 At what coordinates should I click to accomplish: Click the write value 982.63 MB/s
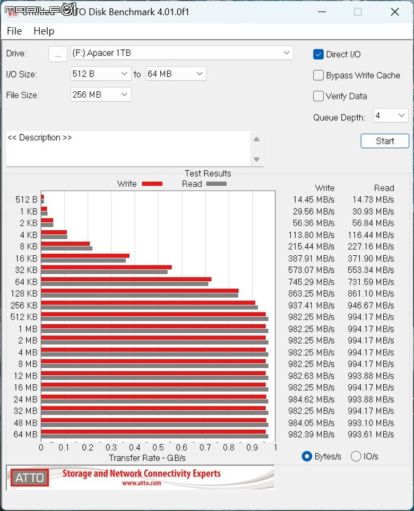[312, 376]
